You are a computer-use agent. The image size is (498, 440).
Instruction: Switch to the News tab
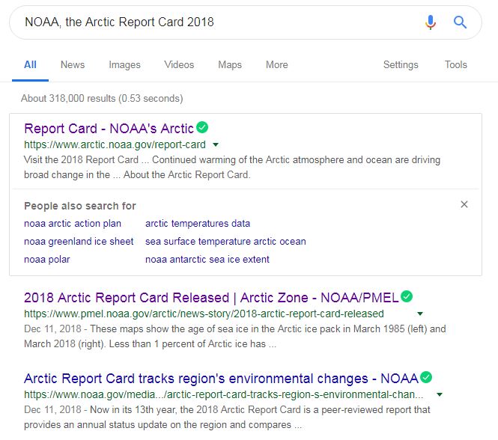(73, 65)
